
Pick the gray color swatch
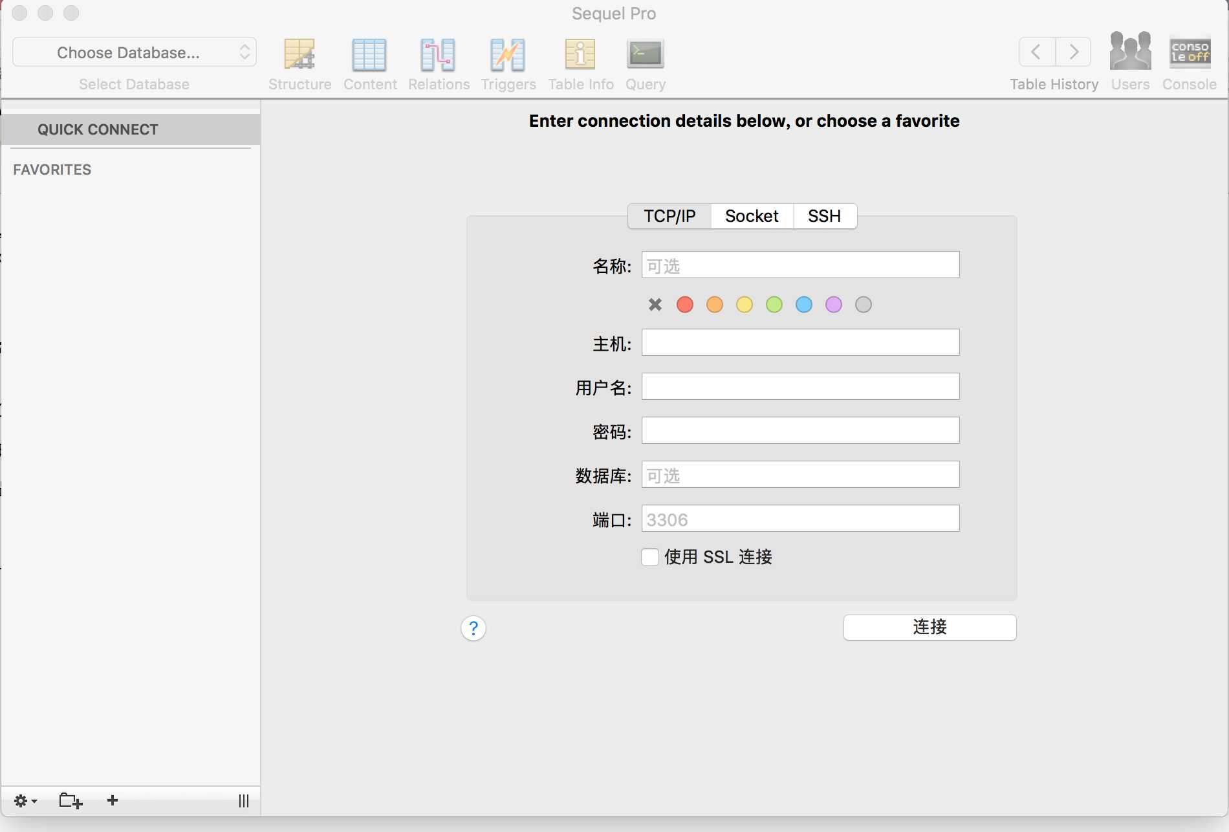(864, 304)
